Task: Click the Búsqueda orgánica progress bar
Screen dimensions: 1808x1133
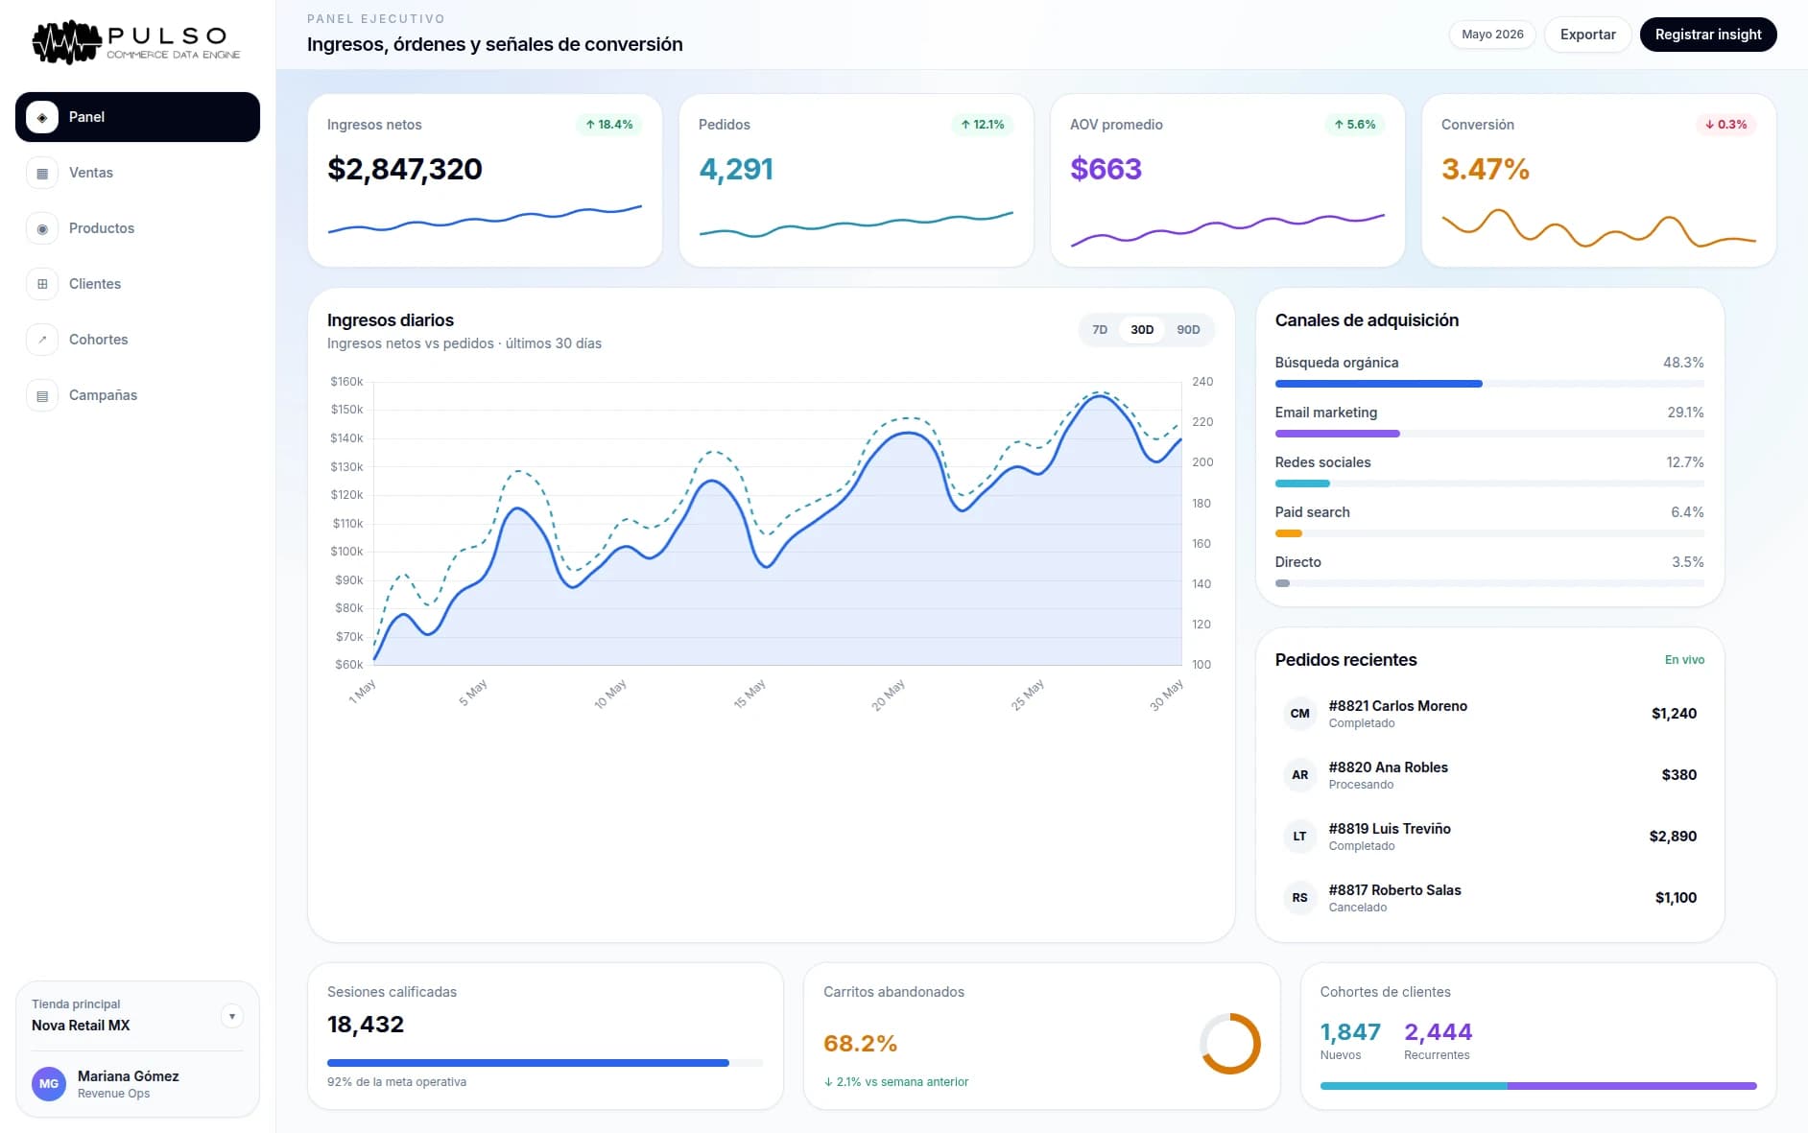Action: (x=1489, y=384)
